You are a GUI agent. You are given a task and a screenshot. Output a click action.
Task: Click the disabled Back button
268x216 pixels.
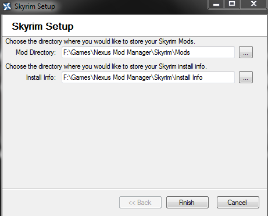[140, 203]
